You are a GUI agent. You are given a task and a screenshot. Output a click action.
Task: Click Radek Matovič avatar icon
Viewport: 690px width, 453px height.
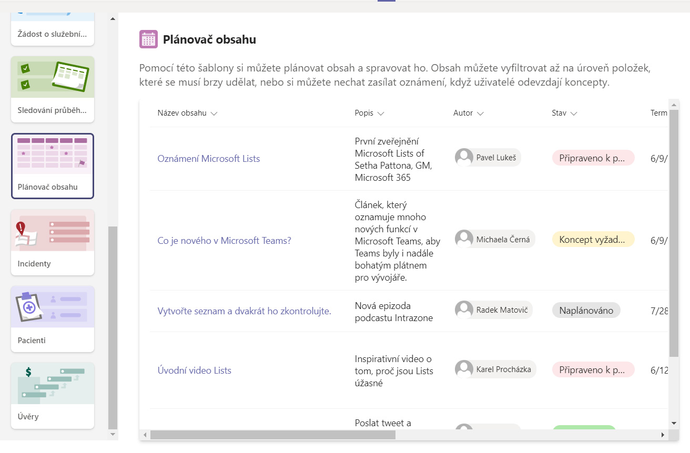pos(464,310)
